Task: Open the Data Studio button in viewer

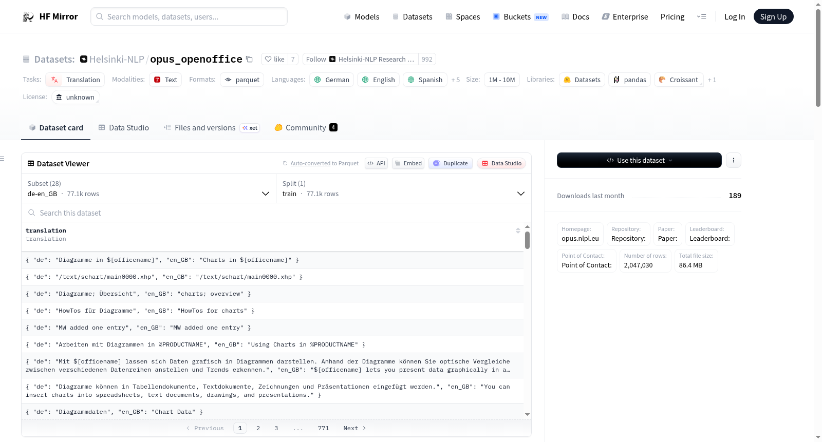Action: (x=501, y=163)
